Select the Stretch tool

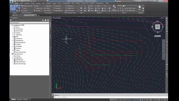[x=91, y=11]
